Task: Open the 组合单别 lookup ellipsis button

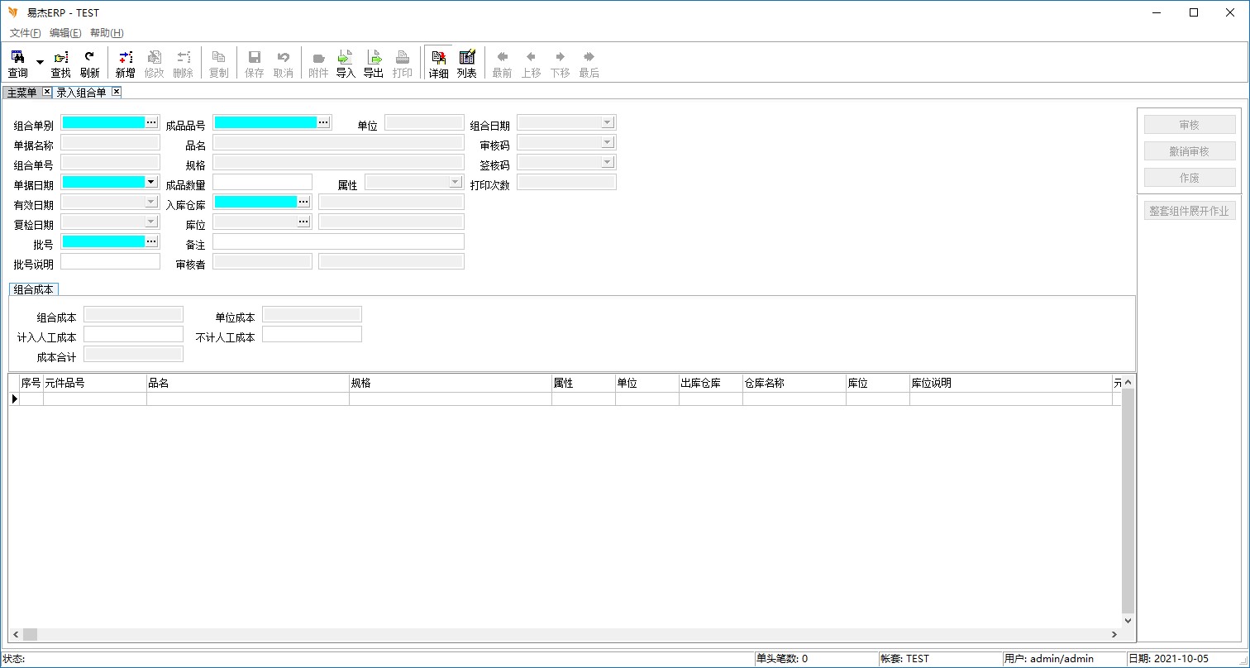Action: [151, 122]
